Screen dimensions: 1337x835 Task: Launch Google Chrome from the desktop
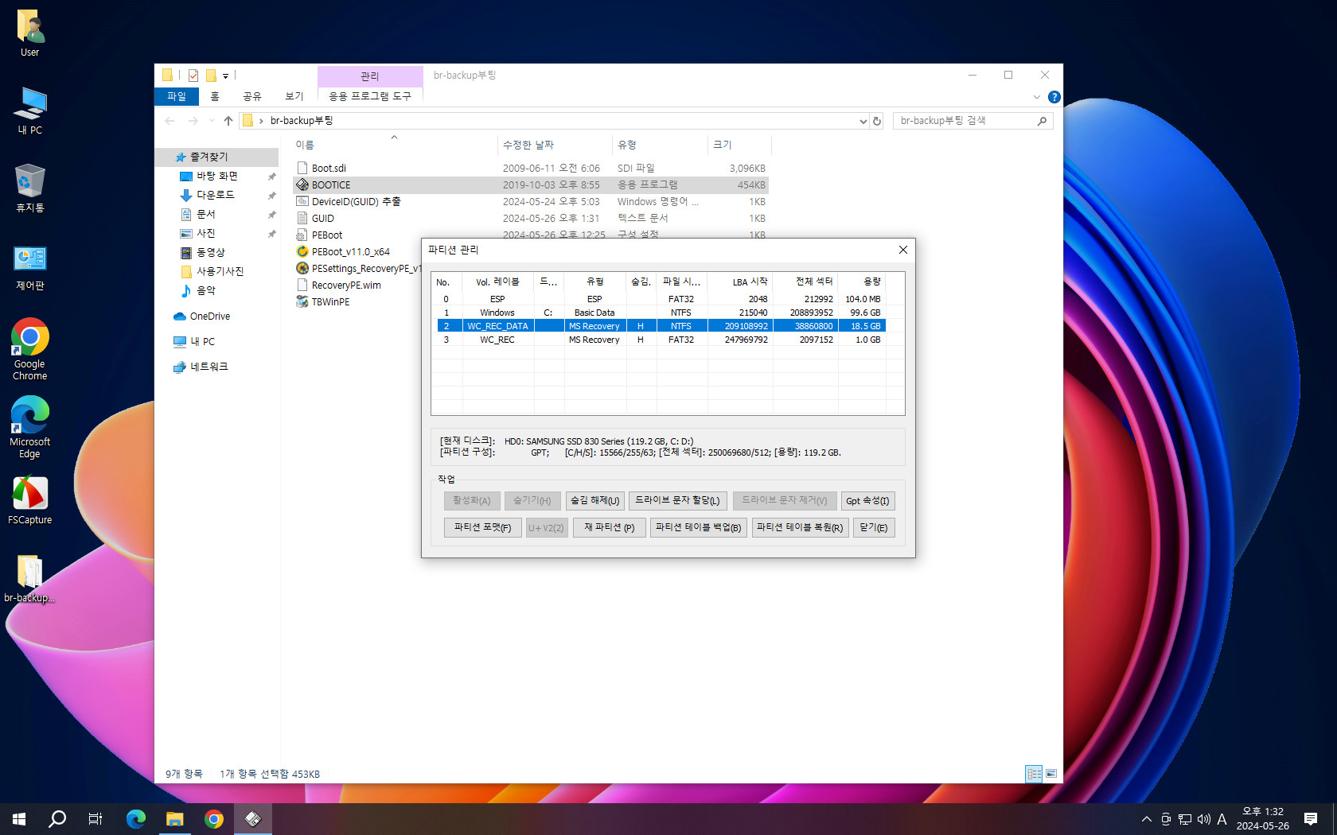(x=30, y=350)
